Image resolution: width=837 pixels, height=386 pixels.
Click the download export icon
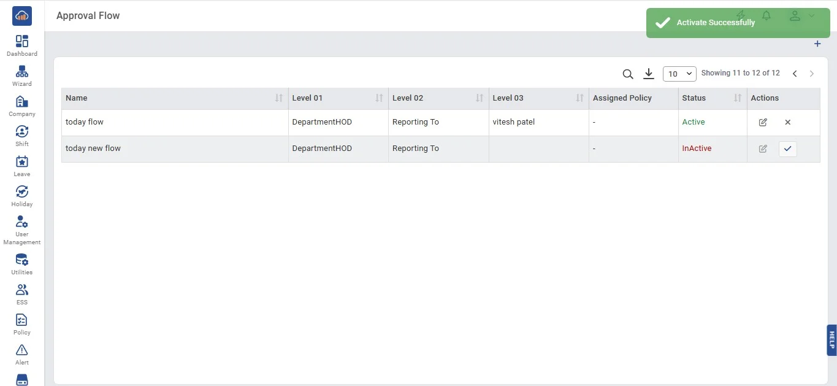coord(649,74)
